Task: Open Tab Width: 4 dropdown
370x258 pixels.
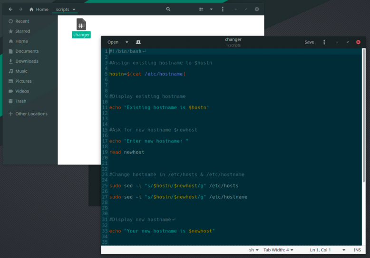Action: click(x=278, y=250)
